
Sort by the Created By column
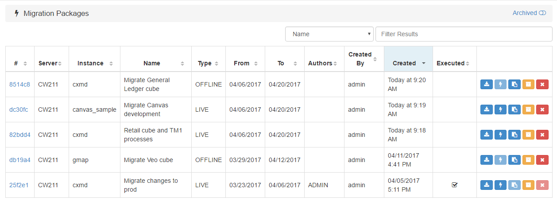click(x=364, y=59)
